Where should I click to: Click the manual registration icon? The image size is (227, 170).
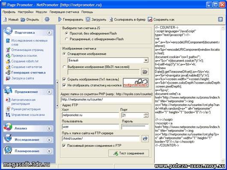click(x=8, y=109)
